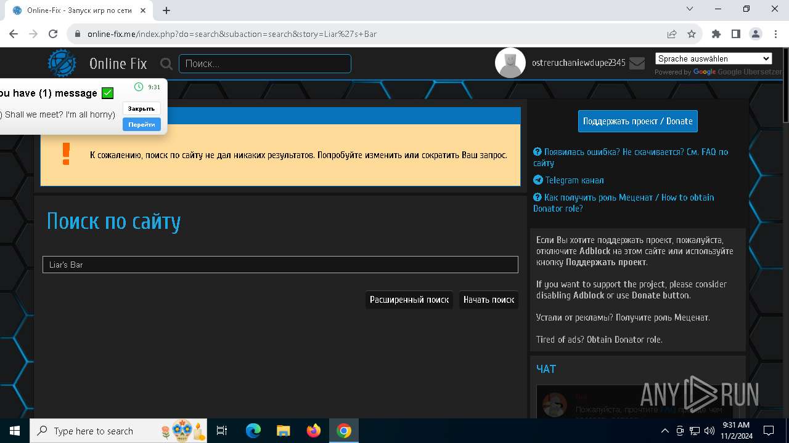Click Поддержать проект / Donate button
This screenshot has width=789, height=443.
638,121
